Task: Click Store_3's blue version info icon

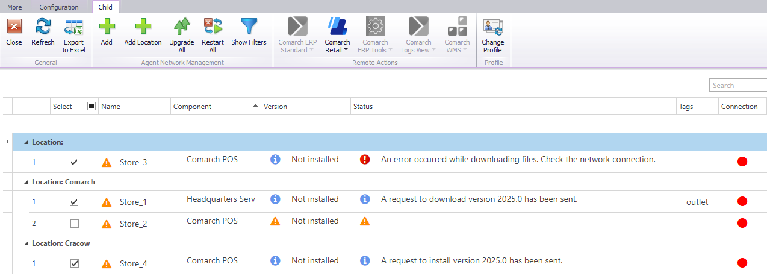Action: (275, 160)
